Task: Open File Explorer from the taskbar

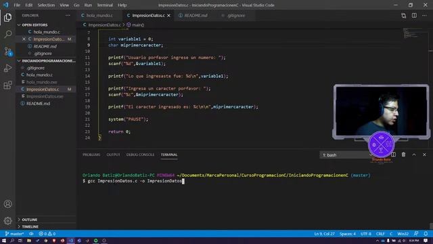Action: tap(28, 241)
